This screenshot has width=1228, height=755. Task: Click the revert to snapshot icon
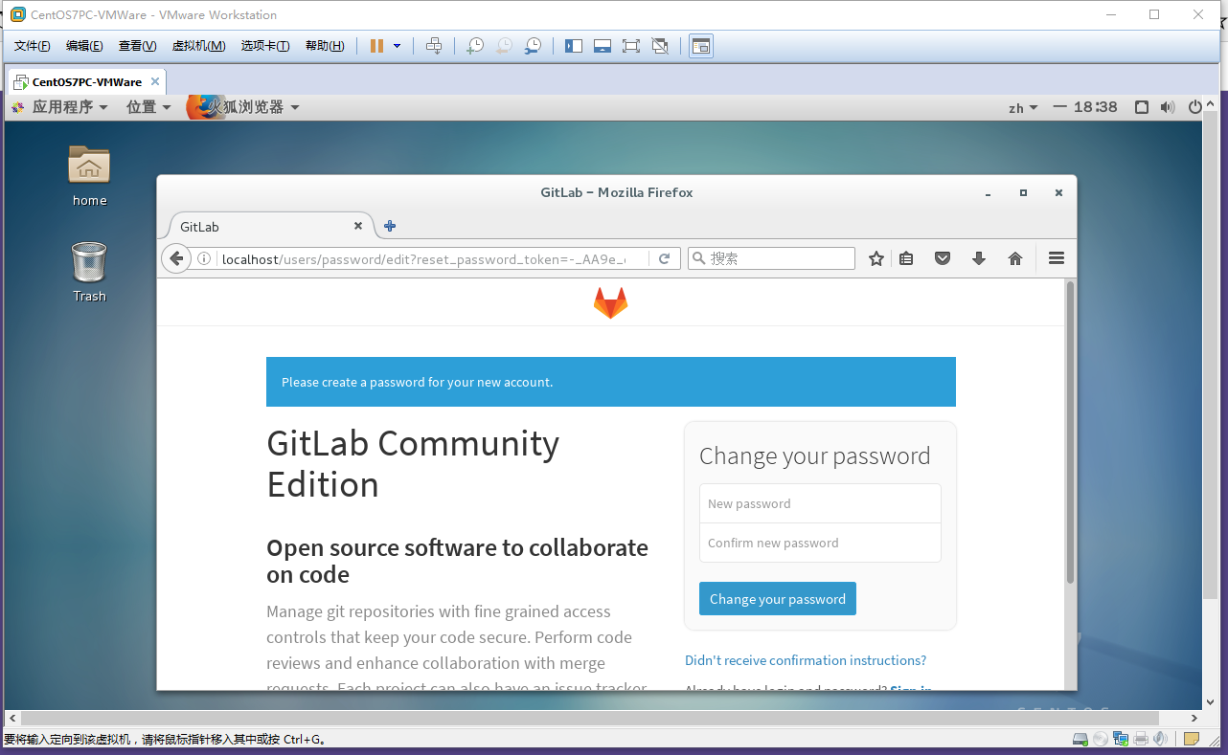504,46
